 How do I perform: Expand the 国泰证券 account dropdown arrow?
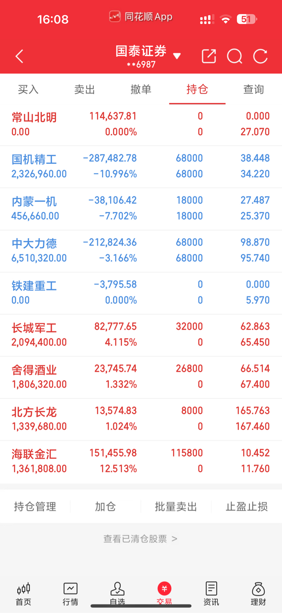click(177, 56)
